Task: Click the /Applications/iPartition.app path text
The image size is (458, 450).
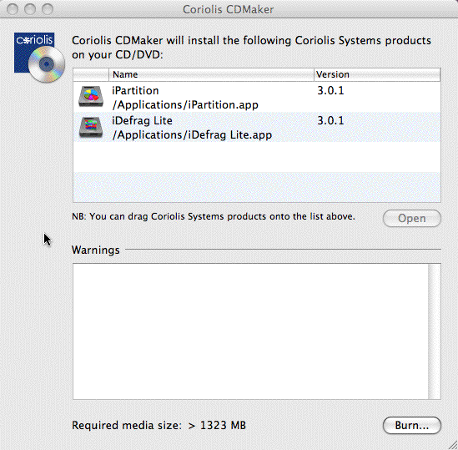Action: point(185,104)
